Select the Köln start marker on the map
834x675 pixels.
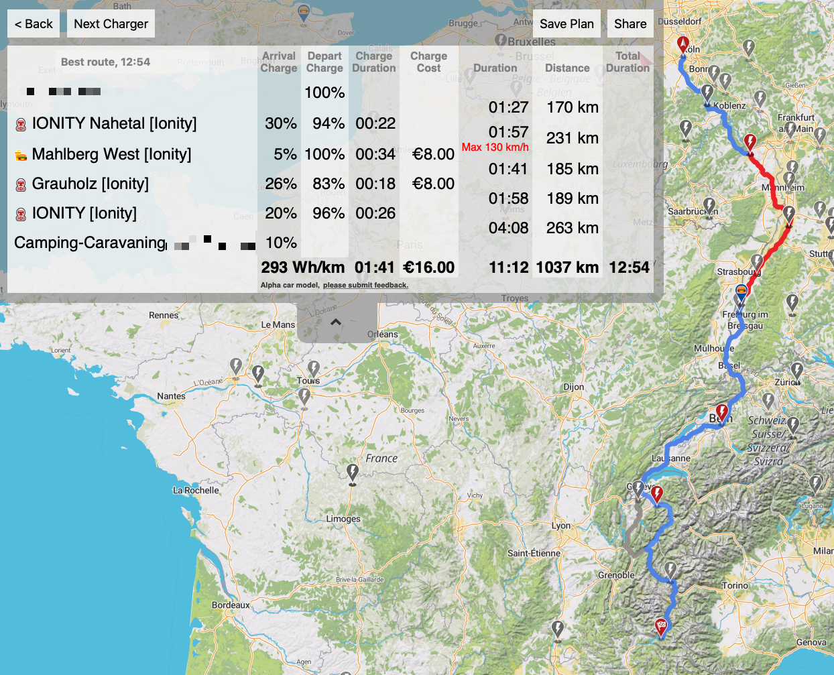(x=683, y=45)
